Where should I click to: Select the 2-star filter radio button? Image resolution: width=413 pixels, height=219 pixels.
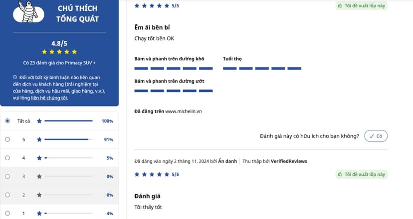coord(7,195)
